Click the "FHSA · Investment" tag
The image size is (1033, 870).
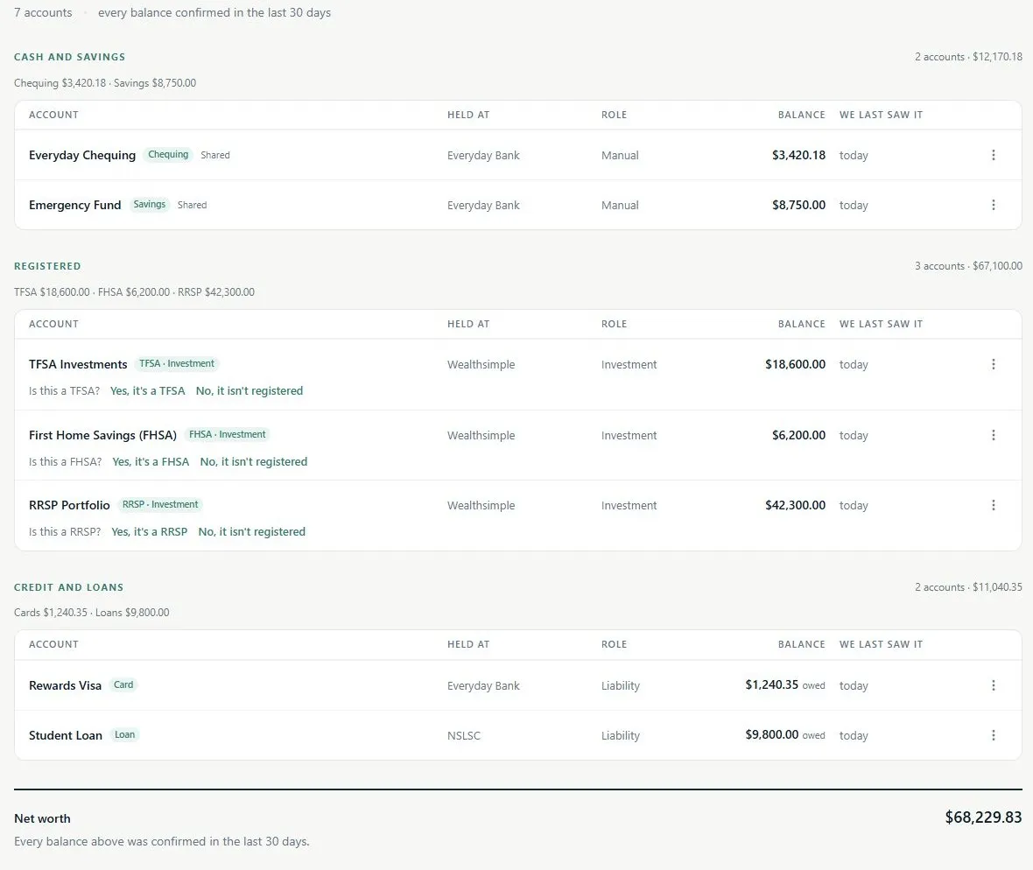click(228, 435)
